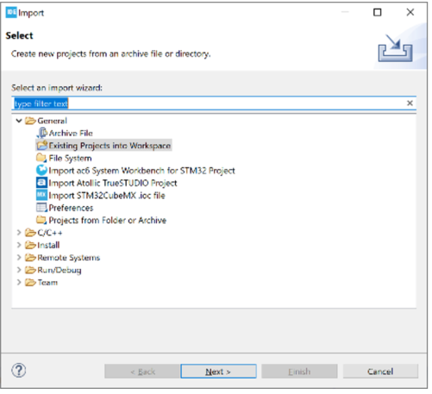Click the Team folder icon
Screen dimensions: 432x394
(x=30, y=283)
